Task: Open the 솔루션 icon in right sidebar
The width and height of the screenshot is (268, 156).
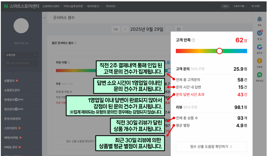Action: click(x=259, y=47)
